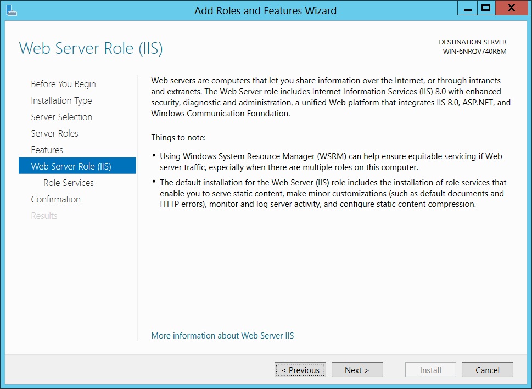Click the wizard icon in title bar
532x389 pixels.
11,10
